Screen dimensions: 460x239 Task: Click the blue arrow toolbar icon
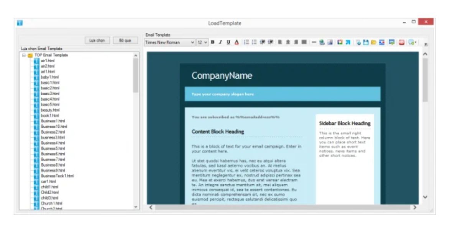point(348,42)
